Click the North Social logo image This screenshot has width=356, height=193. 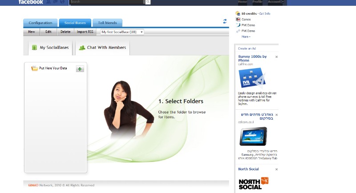tap(253, 183)
